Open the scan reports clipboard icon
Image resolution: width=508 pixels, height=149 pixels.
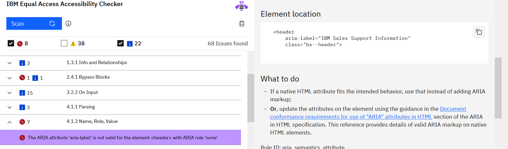tap(242, 23)
